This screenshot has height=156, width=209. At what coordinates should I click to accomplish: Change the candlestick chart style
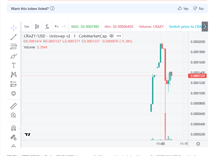pos(37,27)
